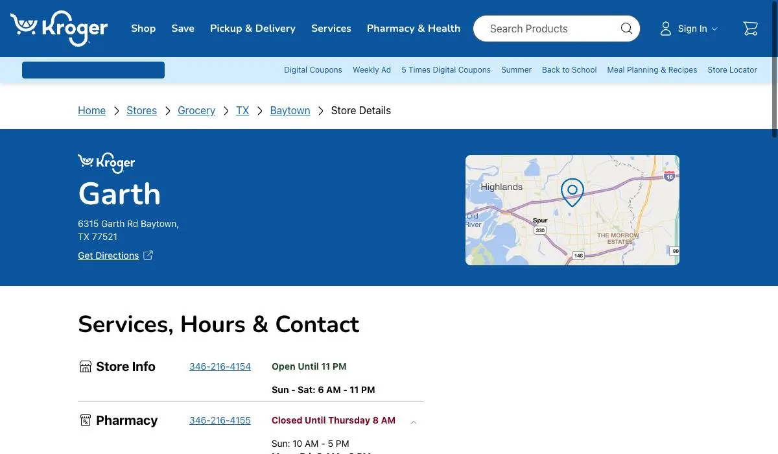Image resolution: width=778 pixels, height=454 pixels.
Task: Collapse the Pharmacy hours chevron
Action: [414, 422]
